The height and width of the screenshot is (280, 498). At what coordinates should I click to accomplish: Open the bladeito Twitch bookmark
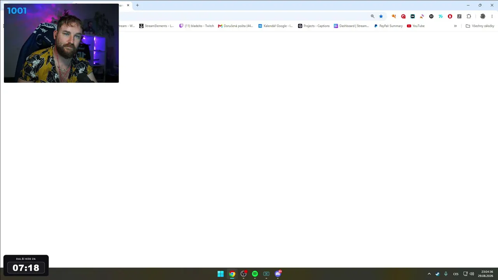(x=196, y=26)
